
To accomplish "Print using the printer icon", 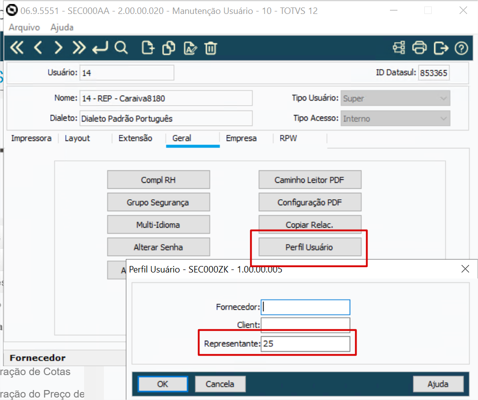I will 420,48.
